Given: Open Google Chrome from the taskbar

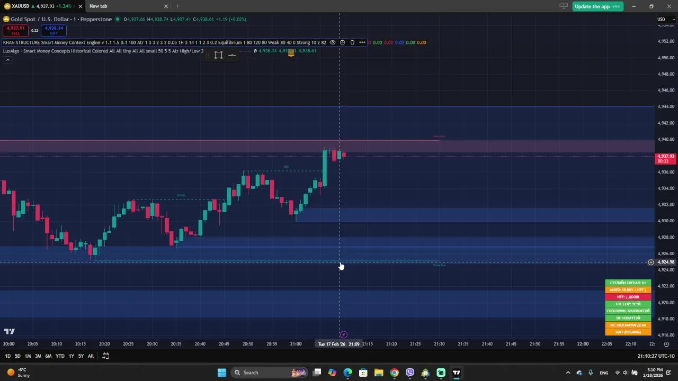Looking at the screenshot, I should point(394,373).
